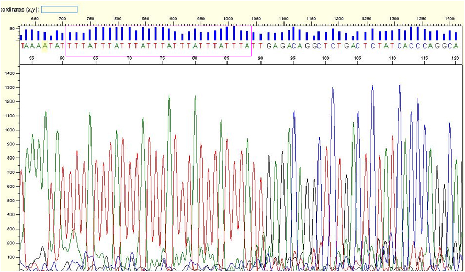Click the 100 label on the y-axis
Image resolution: width=465 pixels, height=272 pixels.
point(12,257)
